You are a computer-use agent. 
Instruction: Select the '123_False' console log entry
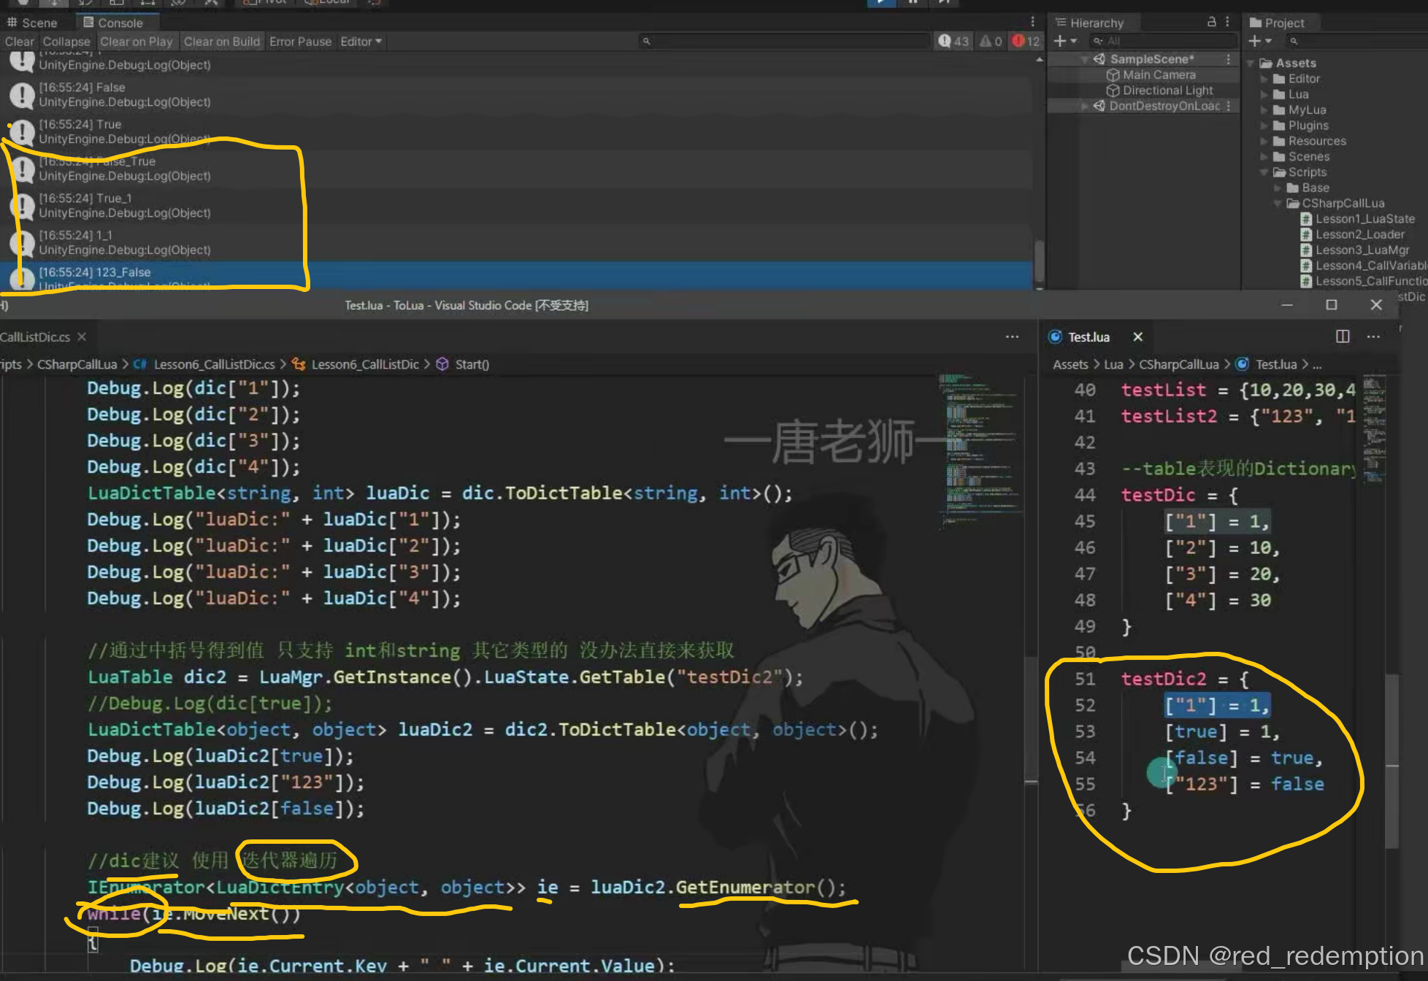tap(516, 276)
